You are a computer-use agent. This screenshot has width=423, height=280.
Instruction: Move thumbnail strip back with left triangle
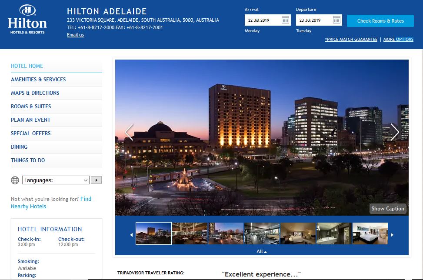pos(131,235)
